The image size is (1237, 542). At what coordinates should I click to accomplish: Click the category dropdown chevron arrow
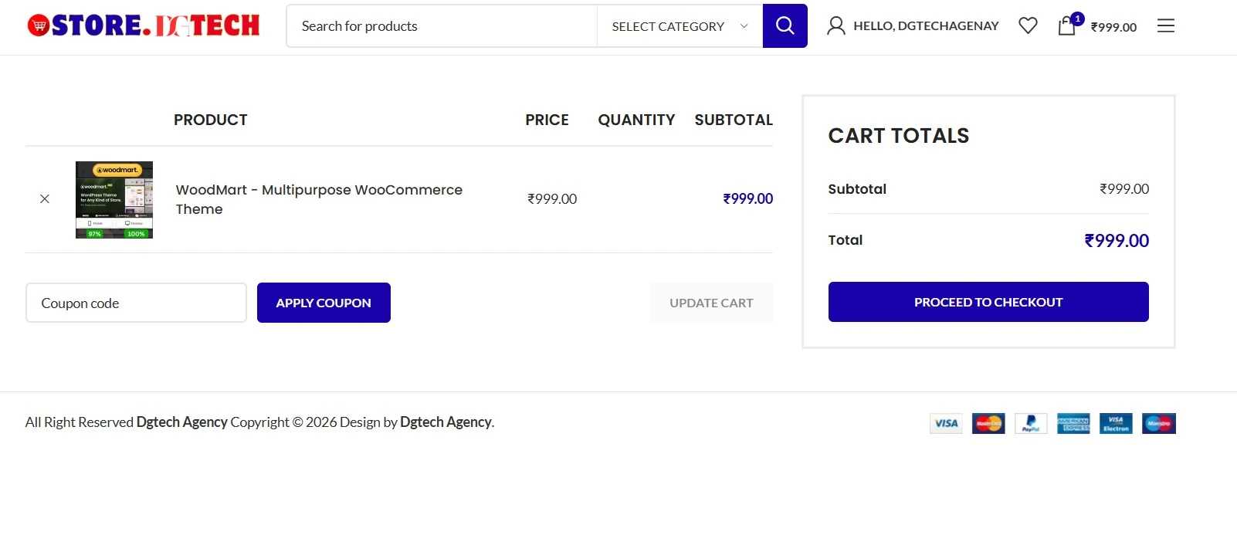744,26
